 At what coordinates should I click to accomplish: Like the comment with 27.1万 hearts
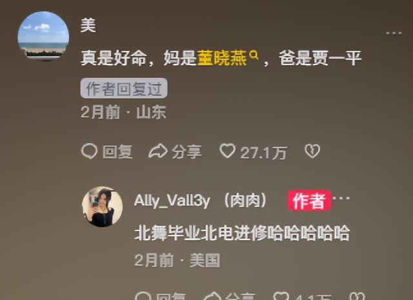click(227, 151)
